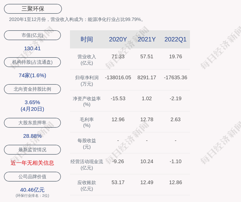Click the 三聚环保 company name pill
Screen dimensions: 241x202
[x=33, y=9]
